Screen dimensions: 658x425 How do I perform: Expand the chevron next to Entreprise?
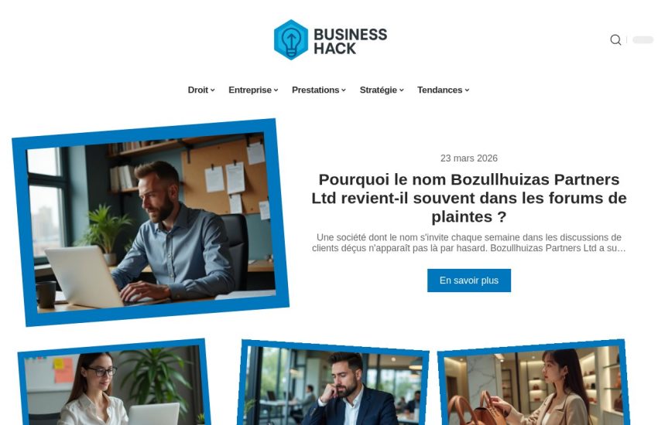click(276, 90)
